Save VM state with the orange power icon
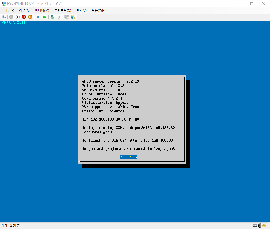Viewport: 270px width, 229px height. [30, 17]
